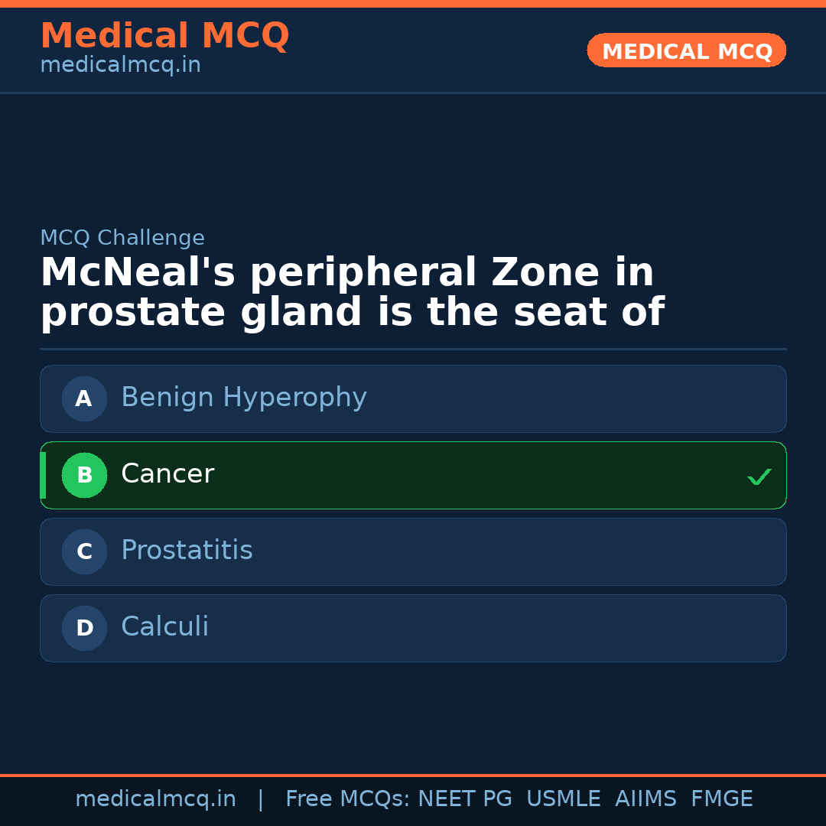Viewport: 826px width, 826px height.
Task: Expand the question text area
Action: (x=352, y=291)
